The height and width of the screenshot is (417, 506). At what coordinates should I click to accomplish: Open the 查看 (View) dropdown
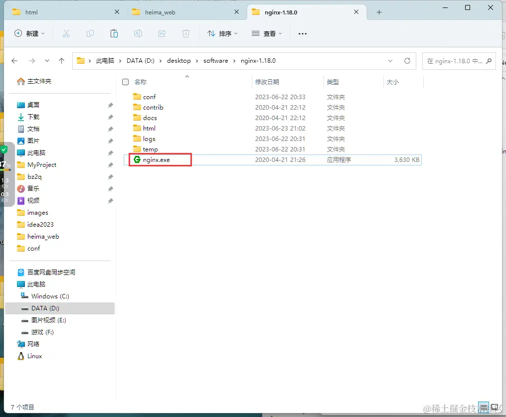[267, 33]
